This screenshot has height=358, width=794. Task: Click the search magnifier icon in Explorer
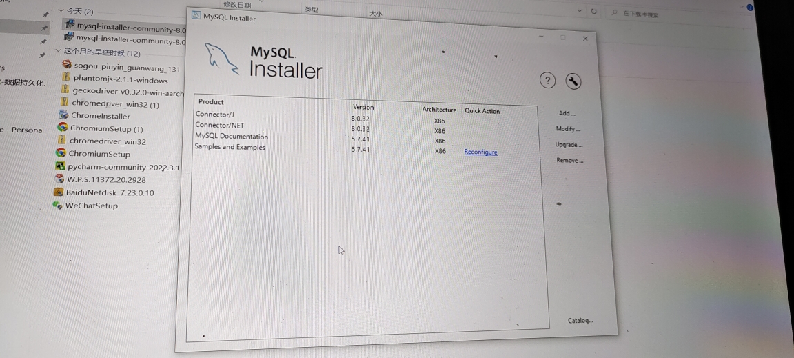pyautogui.click(x=614, y=12)
